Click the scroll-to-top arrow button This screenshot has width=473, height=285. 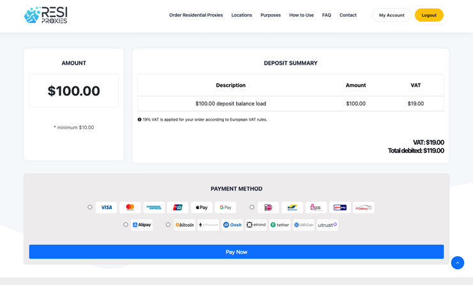458,263
